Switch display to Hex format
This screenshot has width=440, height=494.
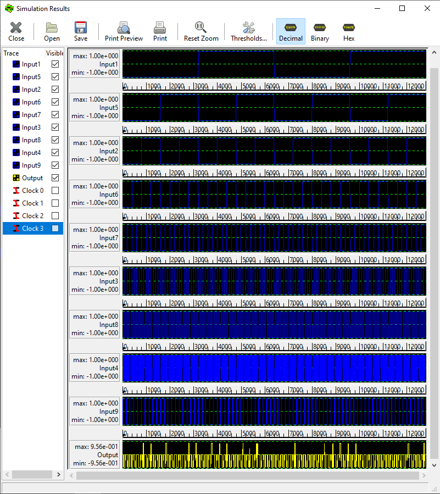click(349, 31)
